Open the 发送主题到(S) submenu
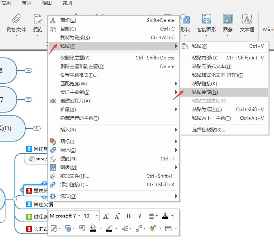Image resolution: width=274 pixels, height=241 pixels. [x=114, y=92]
